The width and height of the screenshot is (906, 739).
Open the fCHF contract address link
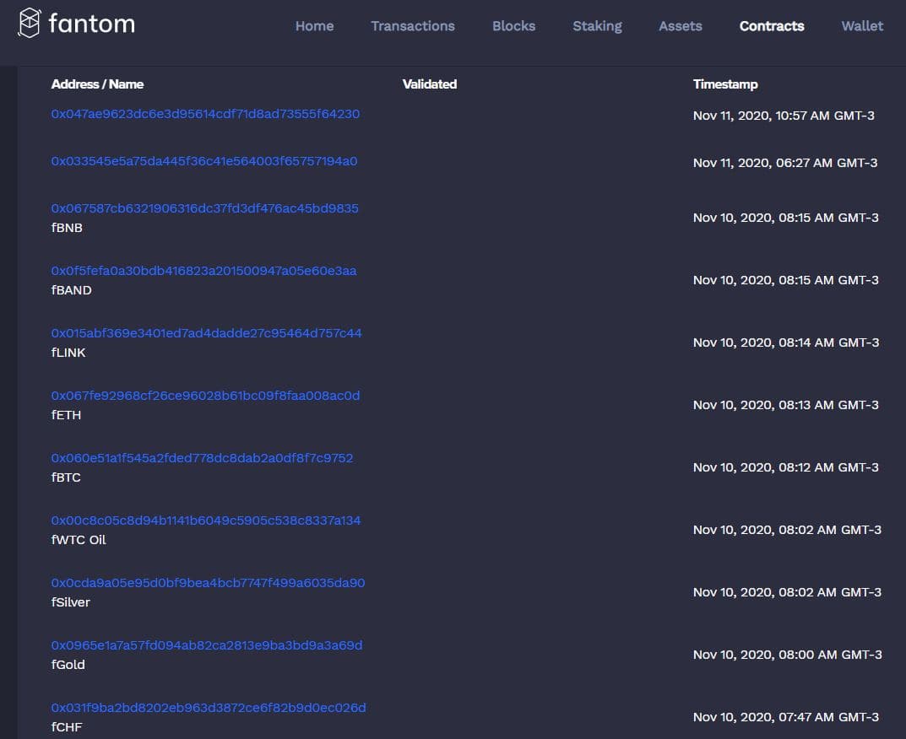tap(209, 707)
